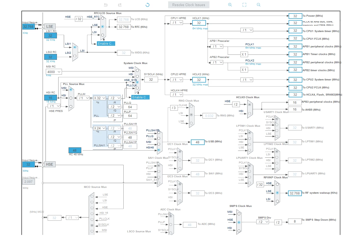The width and height of the screenshot is (350, 236).
Task: Click LSE input frequency field 32.768
Action: (x=29, y=26)
